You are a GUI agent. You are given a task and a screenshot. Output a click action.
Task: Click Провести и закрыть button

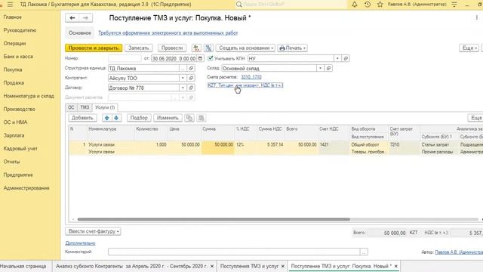pos(94,48)
